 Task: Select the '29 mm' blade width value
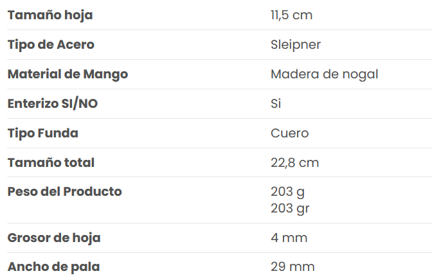[x=292, y=266]
